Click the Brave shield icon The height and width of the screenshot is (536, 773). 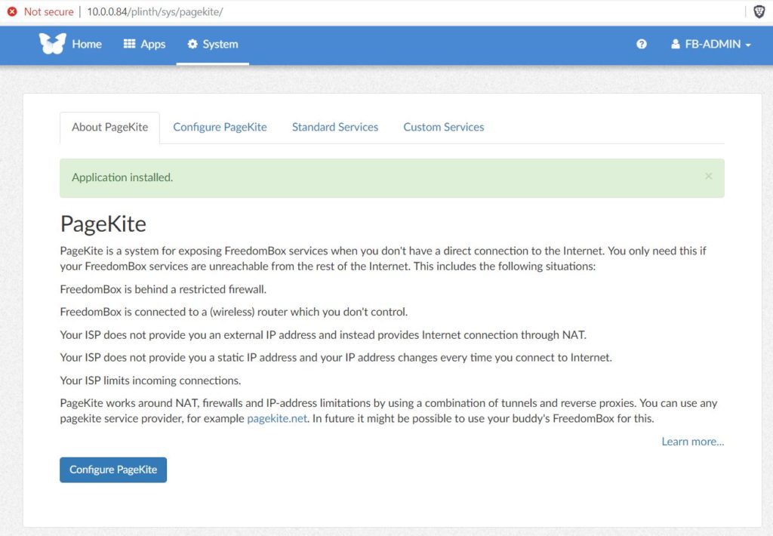coord(759,12)
